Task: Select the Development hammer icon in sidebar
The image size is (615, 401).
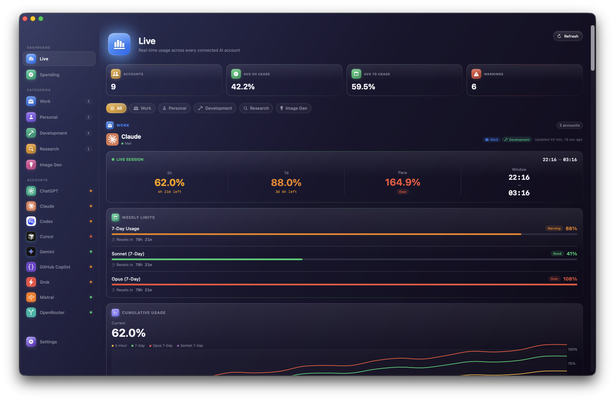Action: (x=31, y=133)
